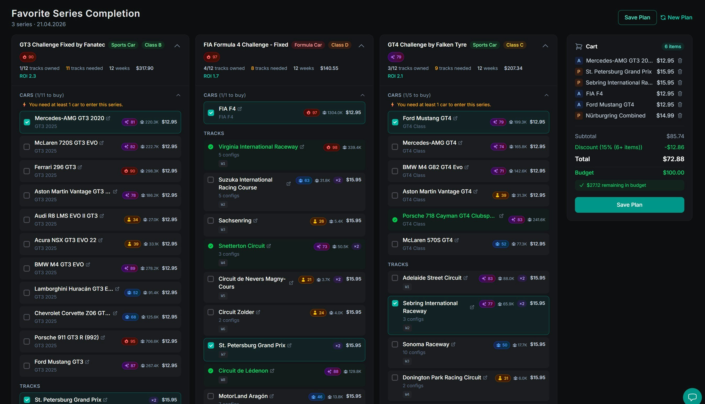The width and height of the screenshot is (705, 404).
Task: Open Snetterton Circuit external link icon
Action: tap(269, 246)
